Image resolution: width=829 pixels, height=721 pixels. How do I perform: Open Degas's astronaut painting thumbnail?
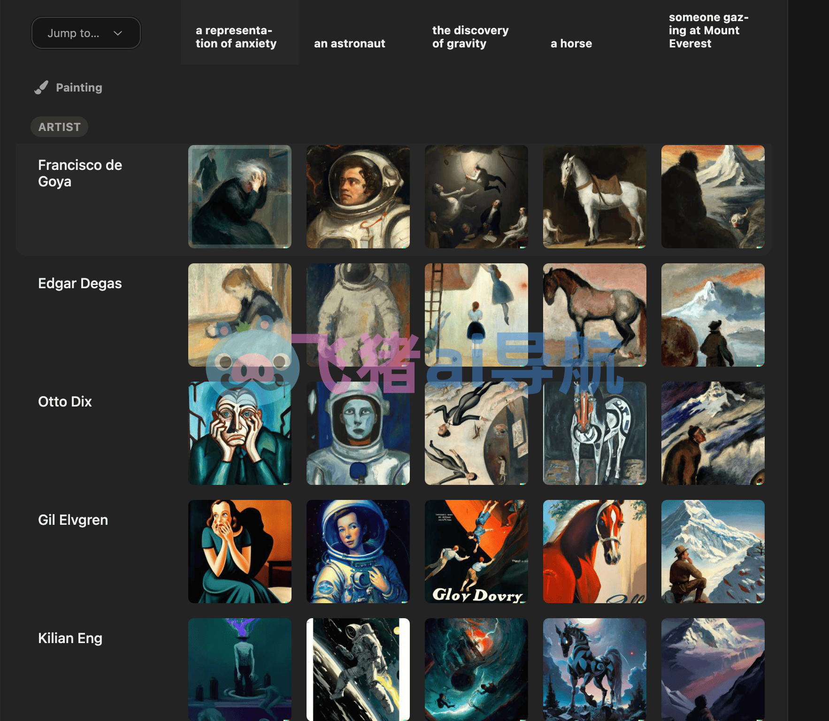pyautogui.click(x=358, y=315)
